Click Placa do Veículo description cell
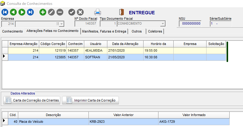 [53, 122]
